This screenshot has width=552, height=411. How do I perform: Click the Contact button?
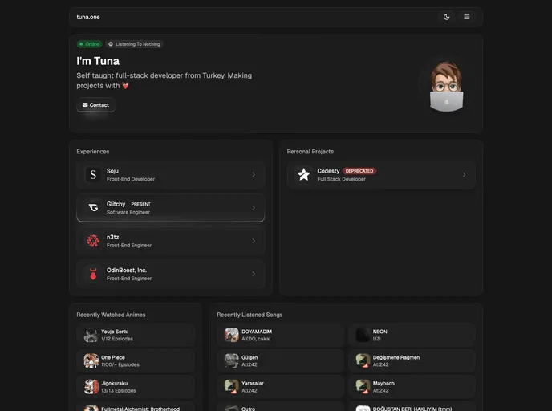click(x=95, y=105)
